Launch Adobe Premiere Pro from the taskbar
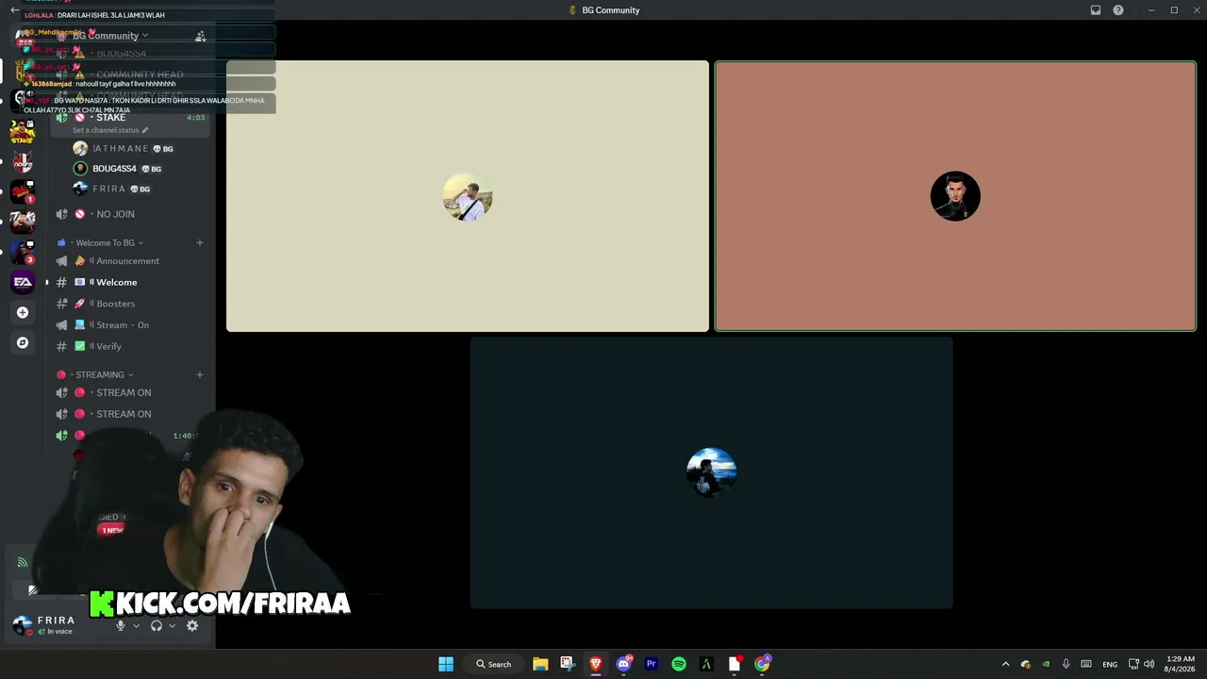This screenshot has height=679, width=1207. (x=651, y=664)
